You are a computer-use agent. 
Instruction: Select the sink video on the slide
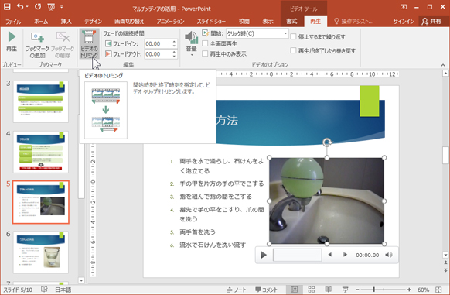[x=326, y=201]
